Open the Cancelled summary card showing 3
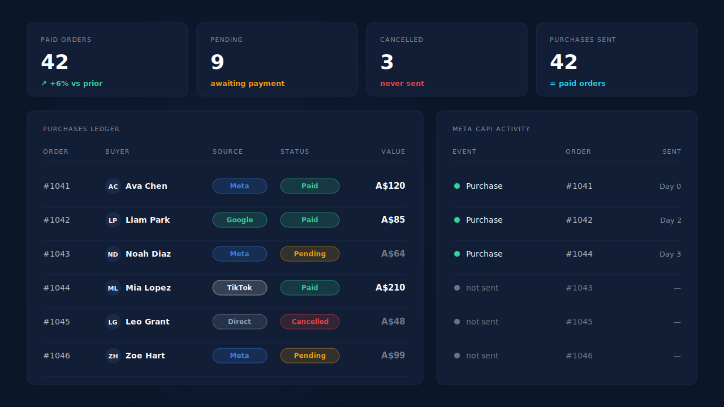This screenshot has width=724, height=407. [x=447, y=59]
